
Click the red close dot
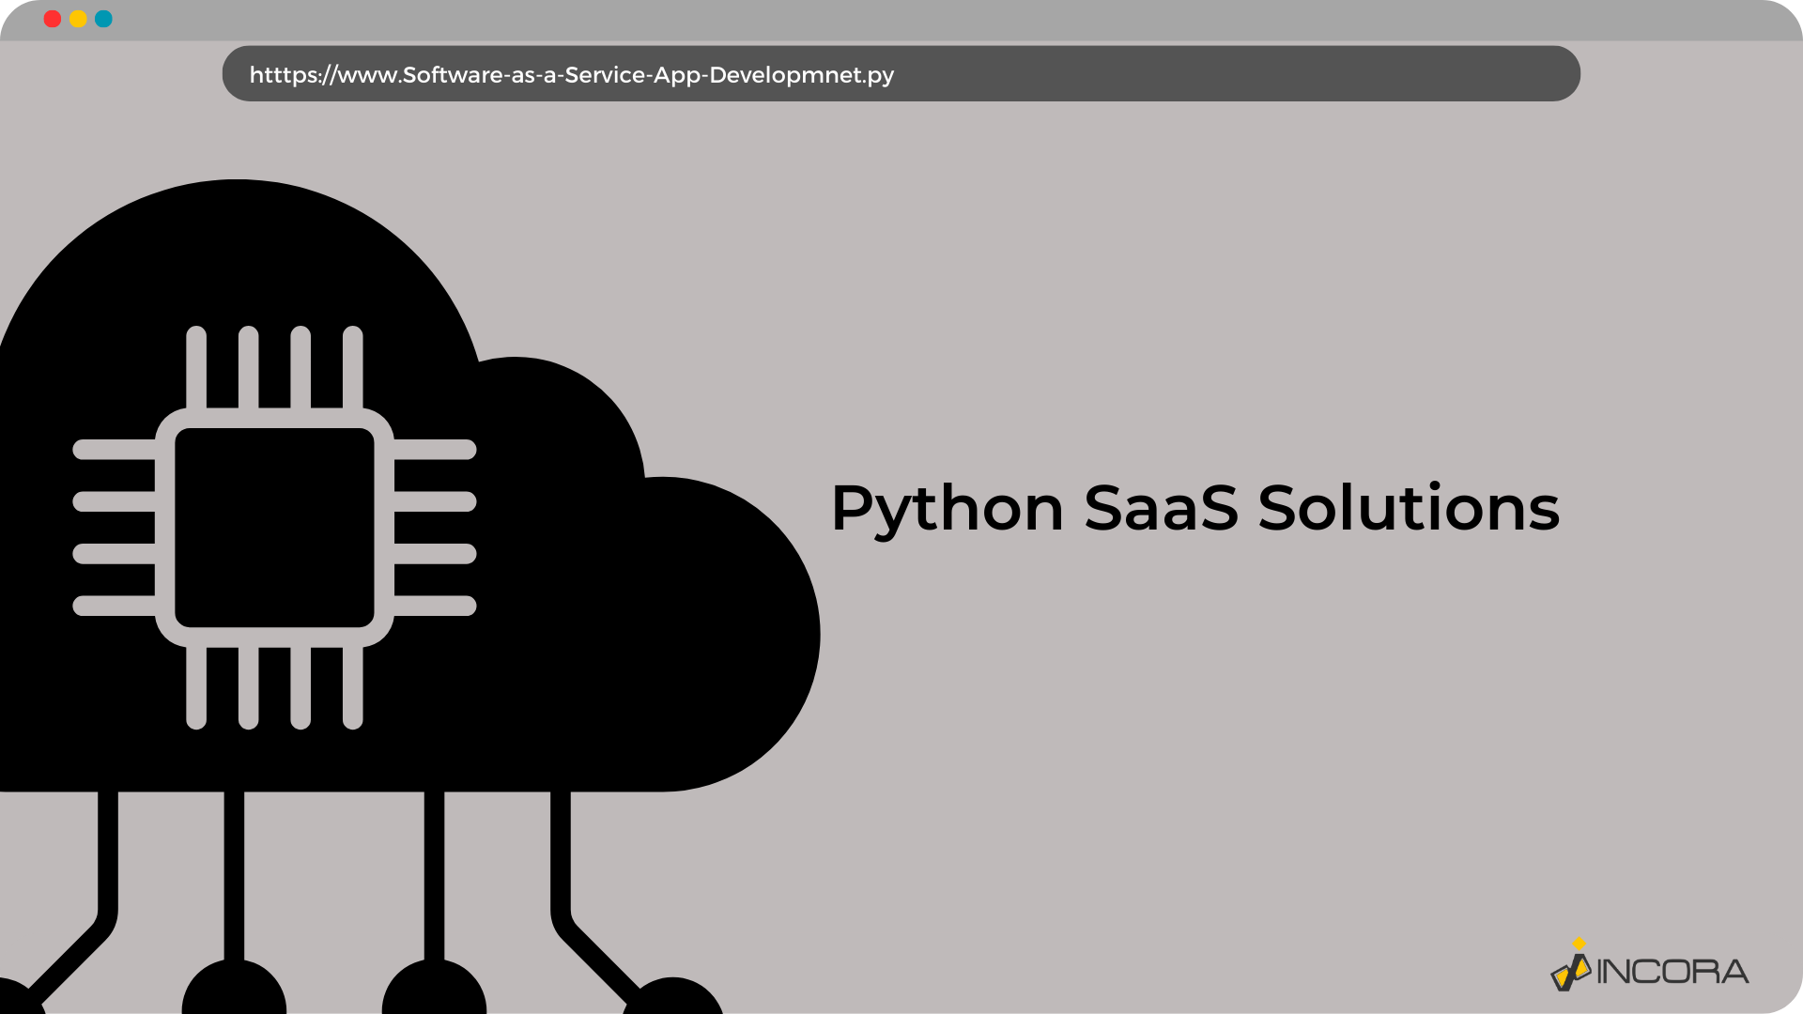(53, 19)
